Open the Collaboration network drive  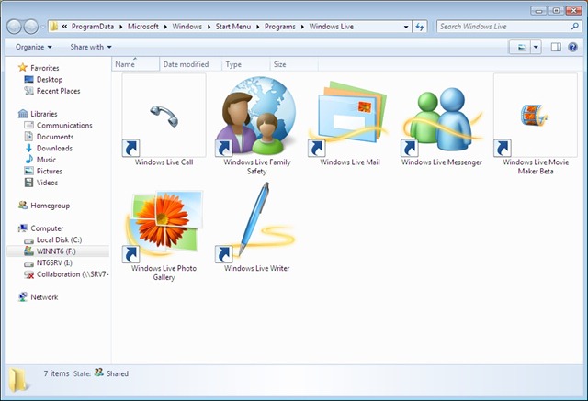pos(73,274)
